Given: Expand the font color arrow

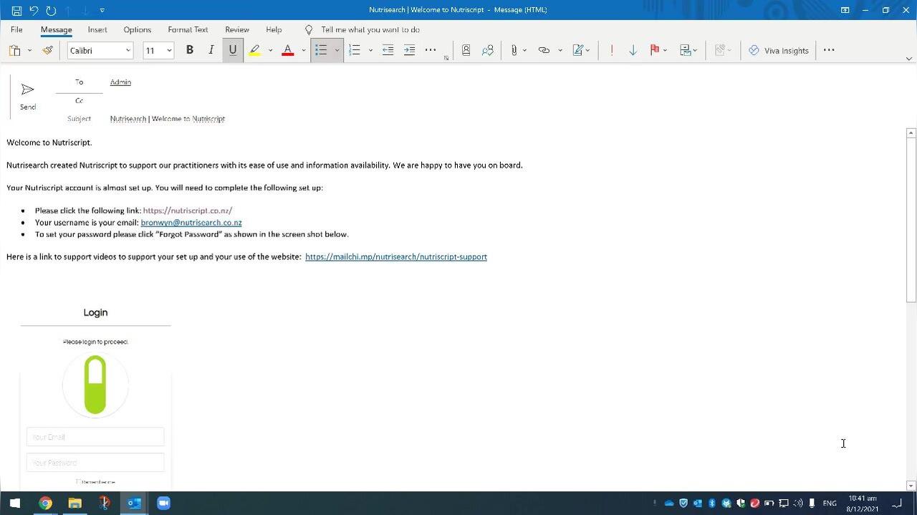Looking at the screenshot, I should click(303, 50).
